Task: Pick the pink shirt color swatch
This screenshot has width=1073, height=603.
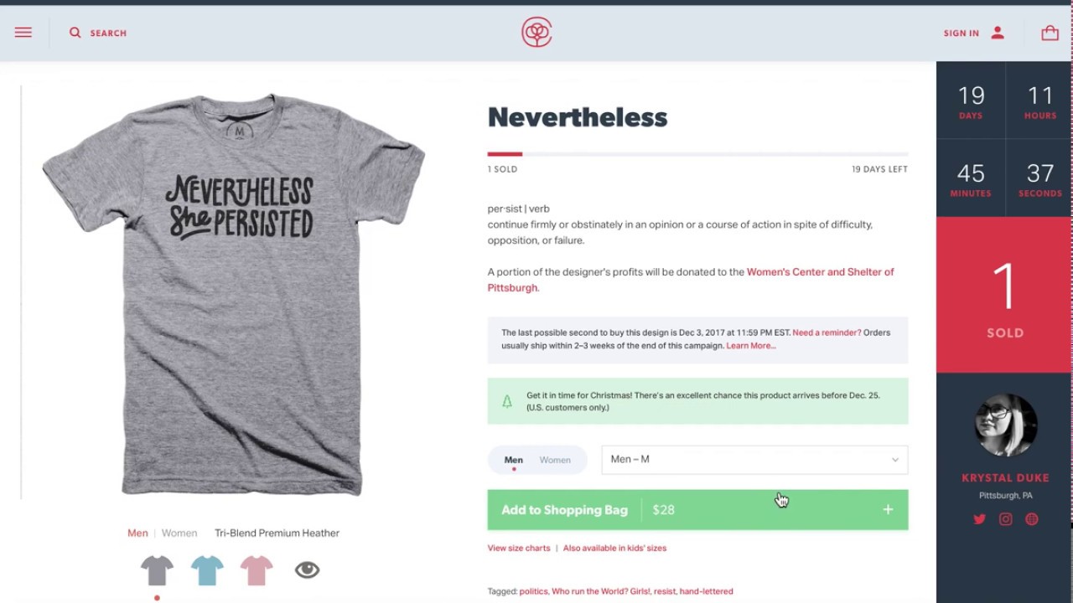Action: [257, 570]
